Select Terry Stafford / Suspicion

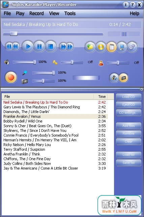point(55,149)
